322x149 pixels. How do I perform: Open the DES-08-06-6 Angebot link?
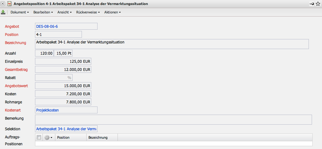click(x=47, y=26)
